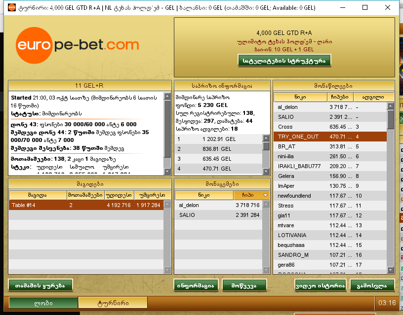Switch to the ტურნირი tournament tab
Image resolution: width=403 pixels, height=315 pixels.
point(113,303)
